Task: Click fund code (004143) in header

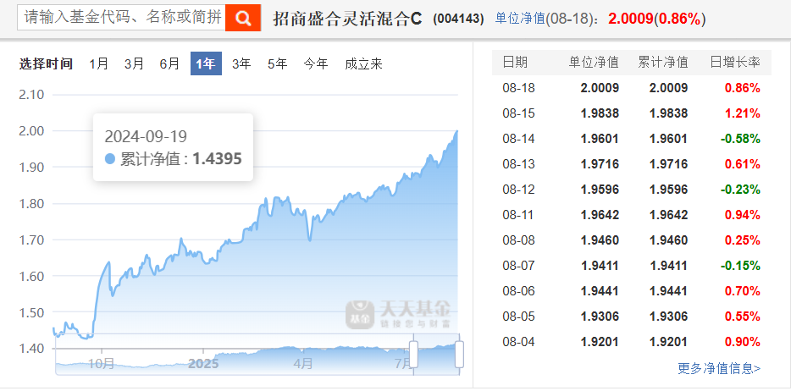Action: pyautogui.click(x=458, y=19)
